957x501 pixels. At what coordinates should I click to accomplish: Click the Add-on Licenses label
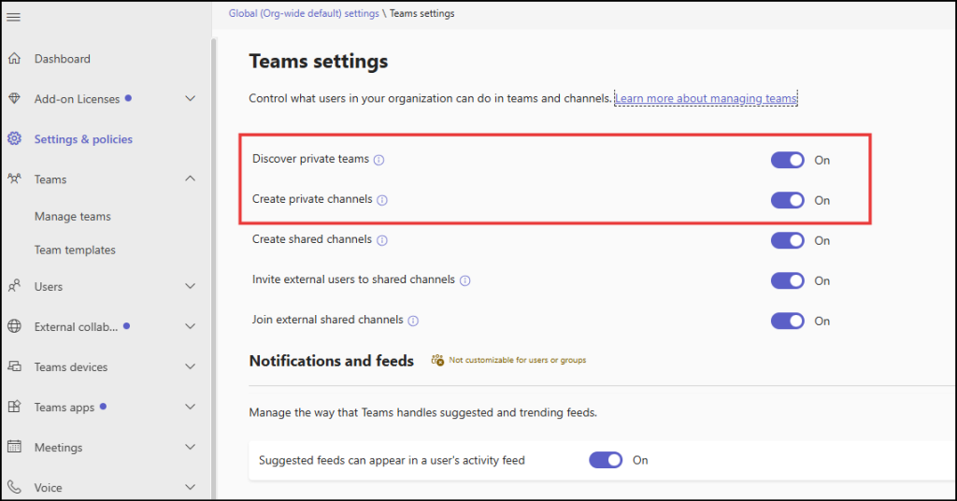click(x=77, y=99)
